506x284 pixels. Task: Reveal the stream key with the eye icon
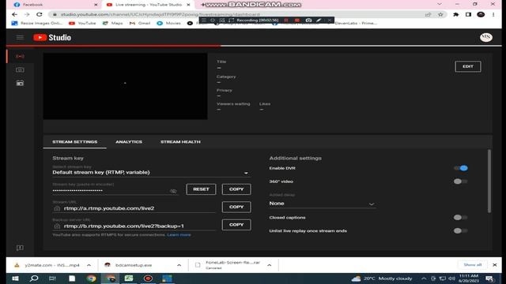(173, 191)
